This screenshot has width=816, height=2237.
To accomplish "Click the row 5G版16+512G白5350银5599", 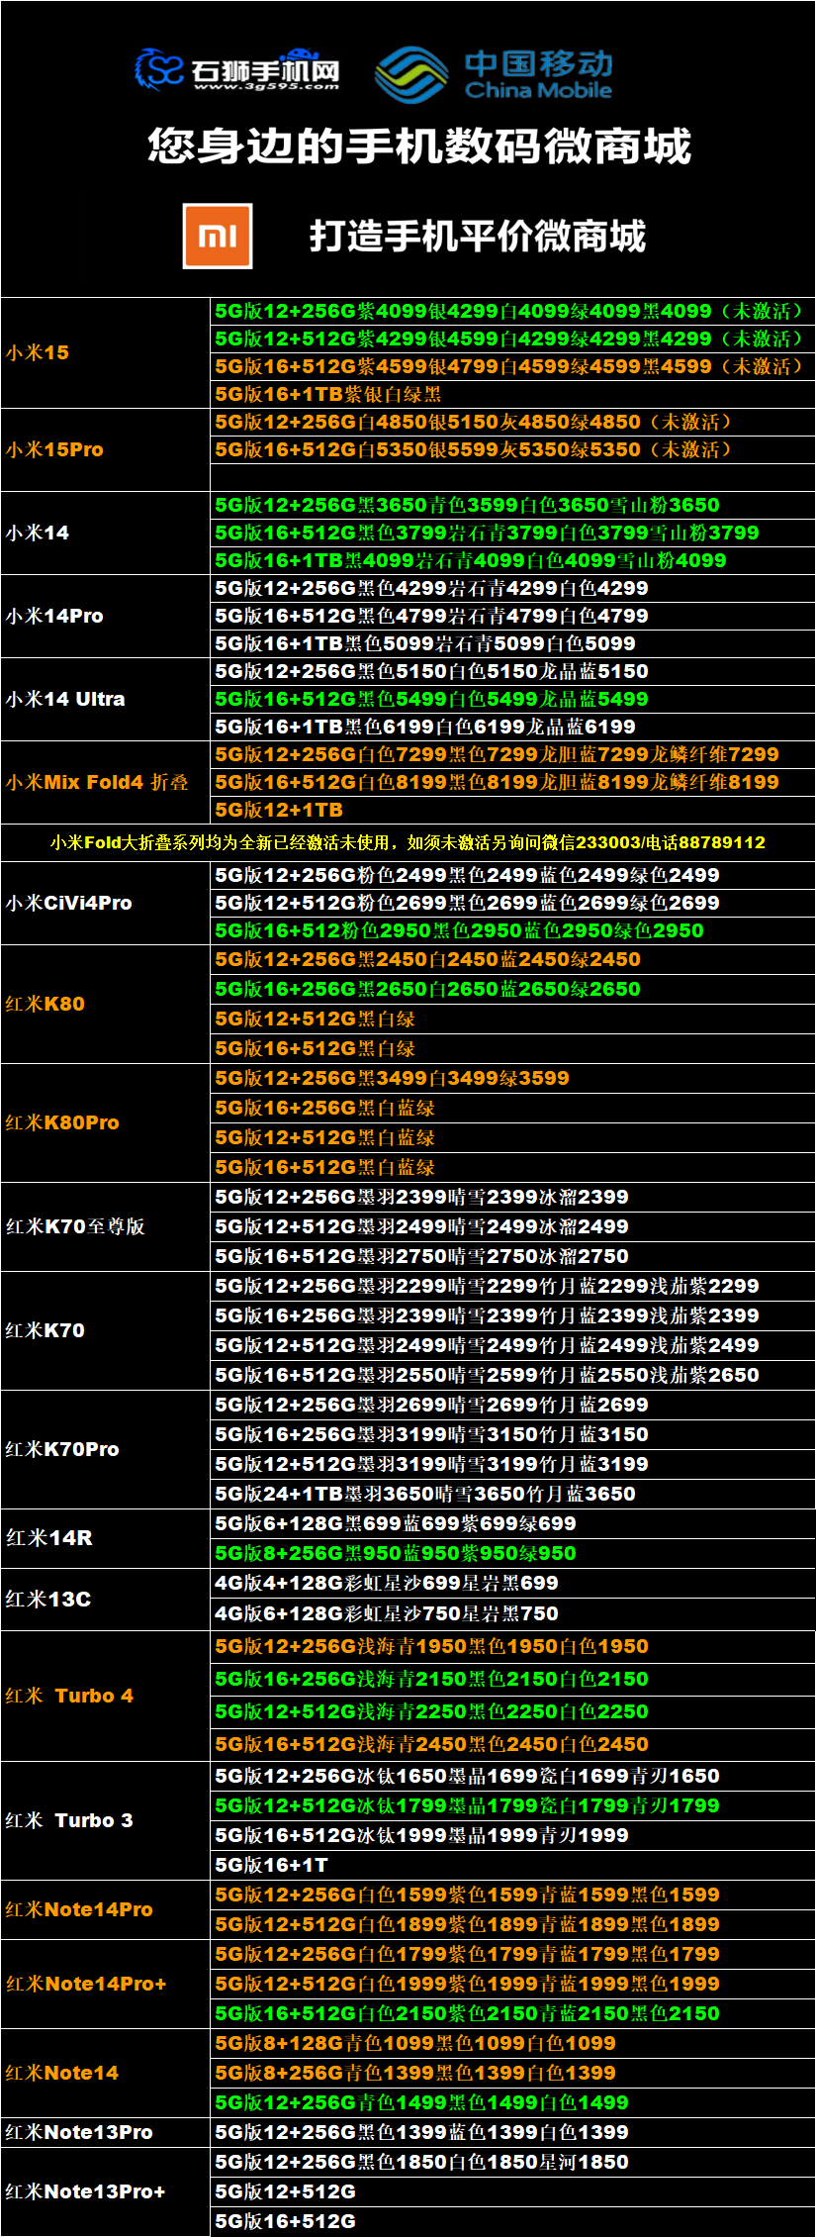I will point(512,449).
